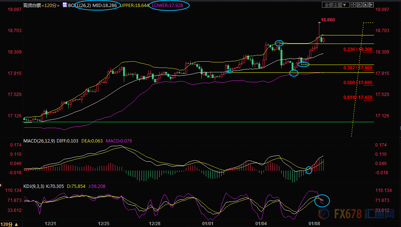Click the 18.860 high price marker

328,20
